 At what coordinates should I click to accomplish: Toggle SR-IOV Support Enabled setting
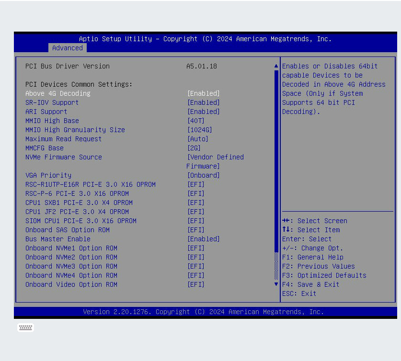click(203, 102)
